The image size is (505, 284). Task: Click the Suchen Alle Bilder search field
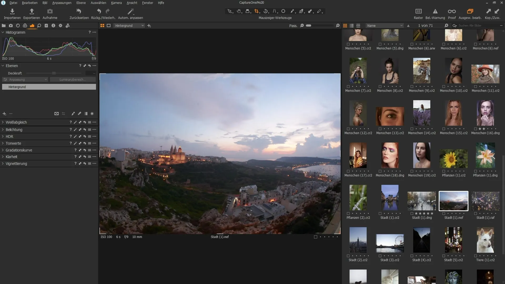pyautogui.click(x=478, y=26)
